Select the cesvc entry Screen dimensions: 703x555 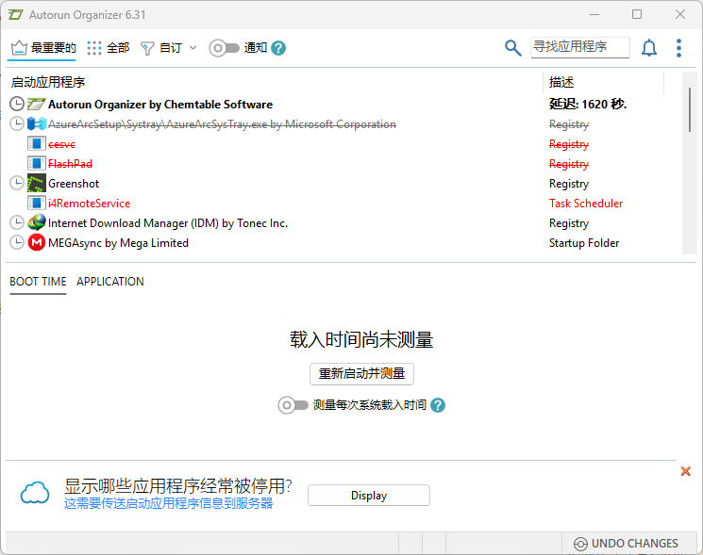coord(61,144)
